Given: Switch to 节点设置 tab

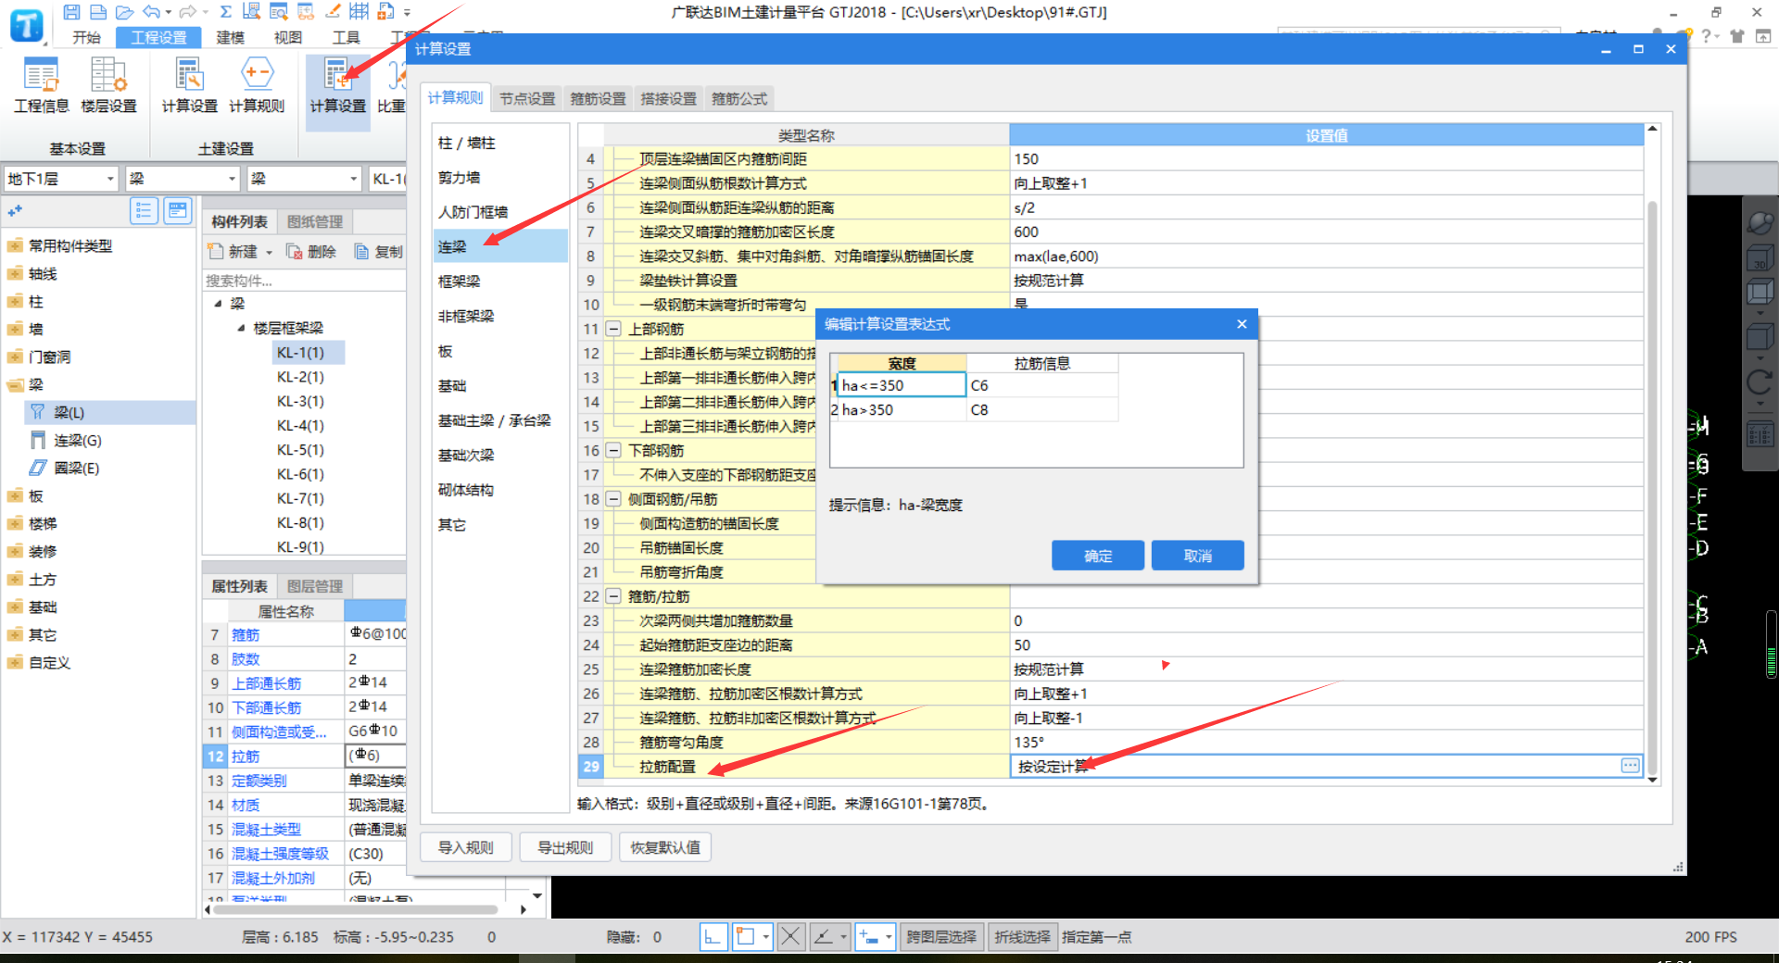Looking at the screenshot, I should pyautogui.click(x=527, y=98).
